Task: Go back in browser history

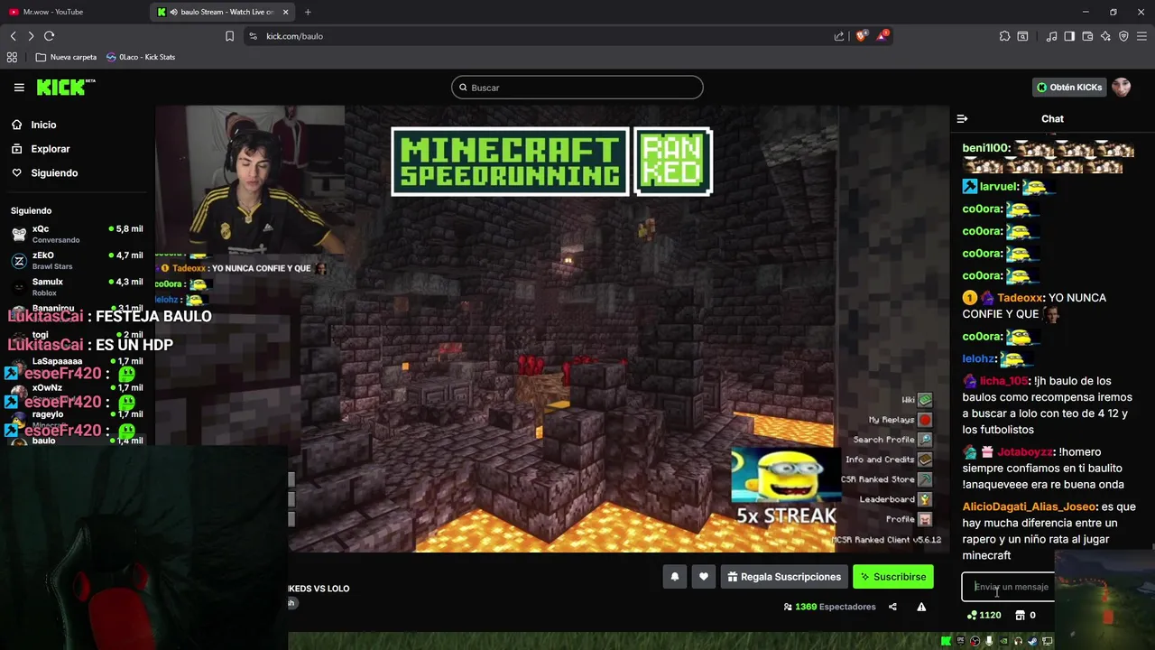Action: (13, 36)
